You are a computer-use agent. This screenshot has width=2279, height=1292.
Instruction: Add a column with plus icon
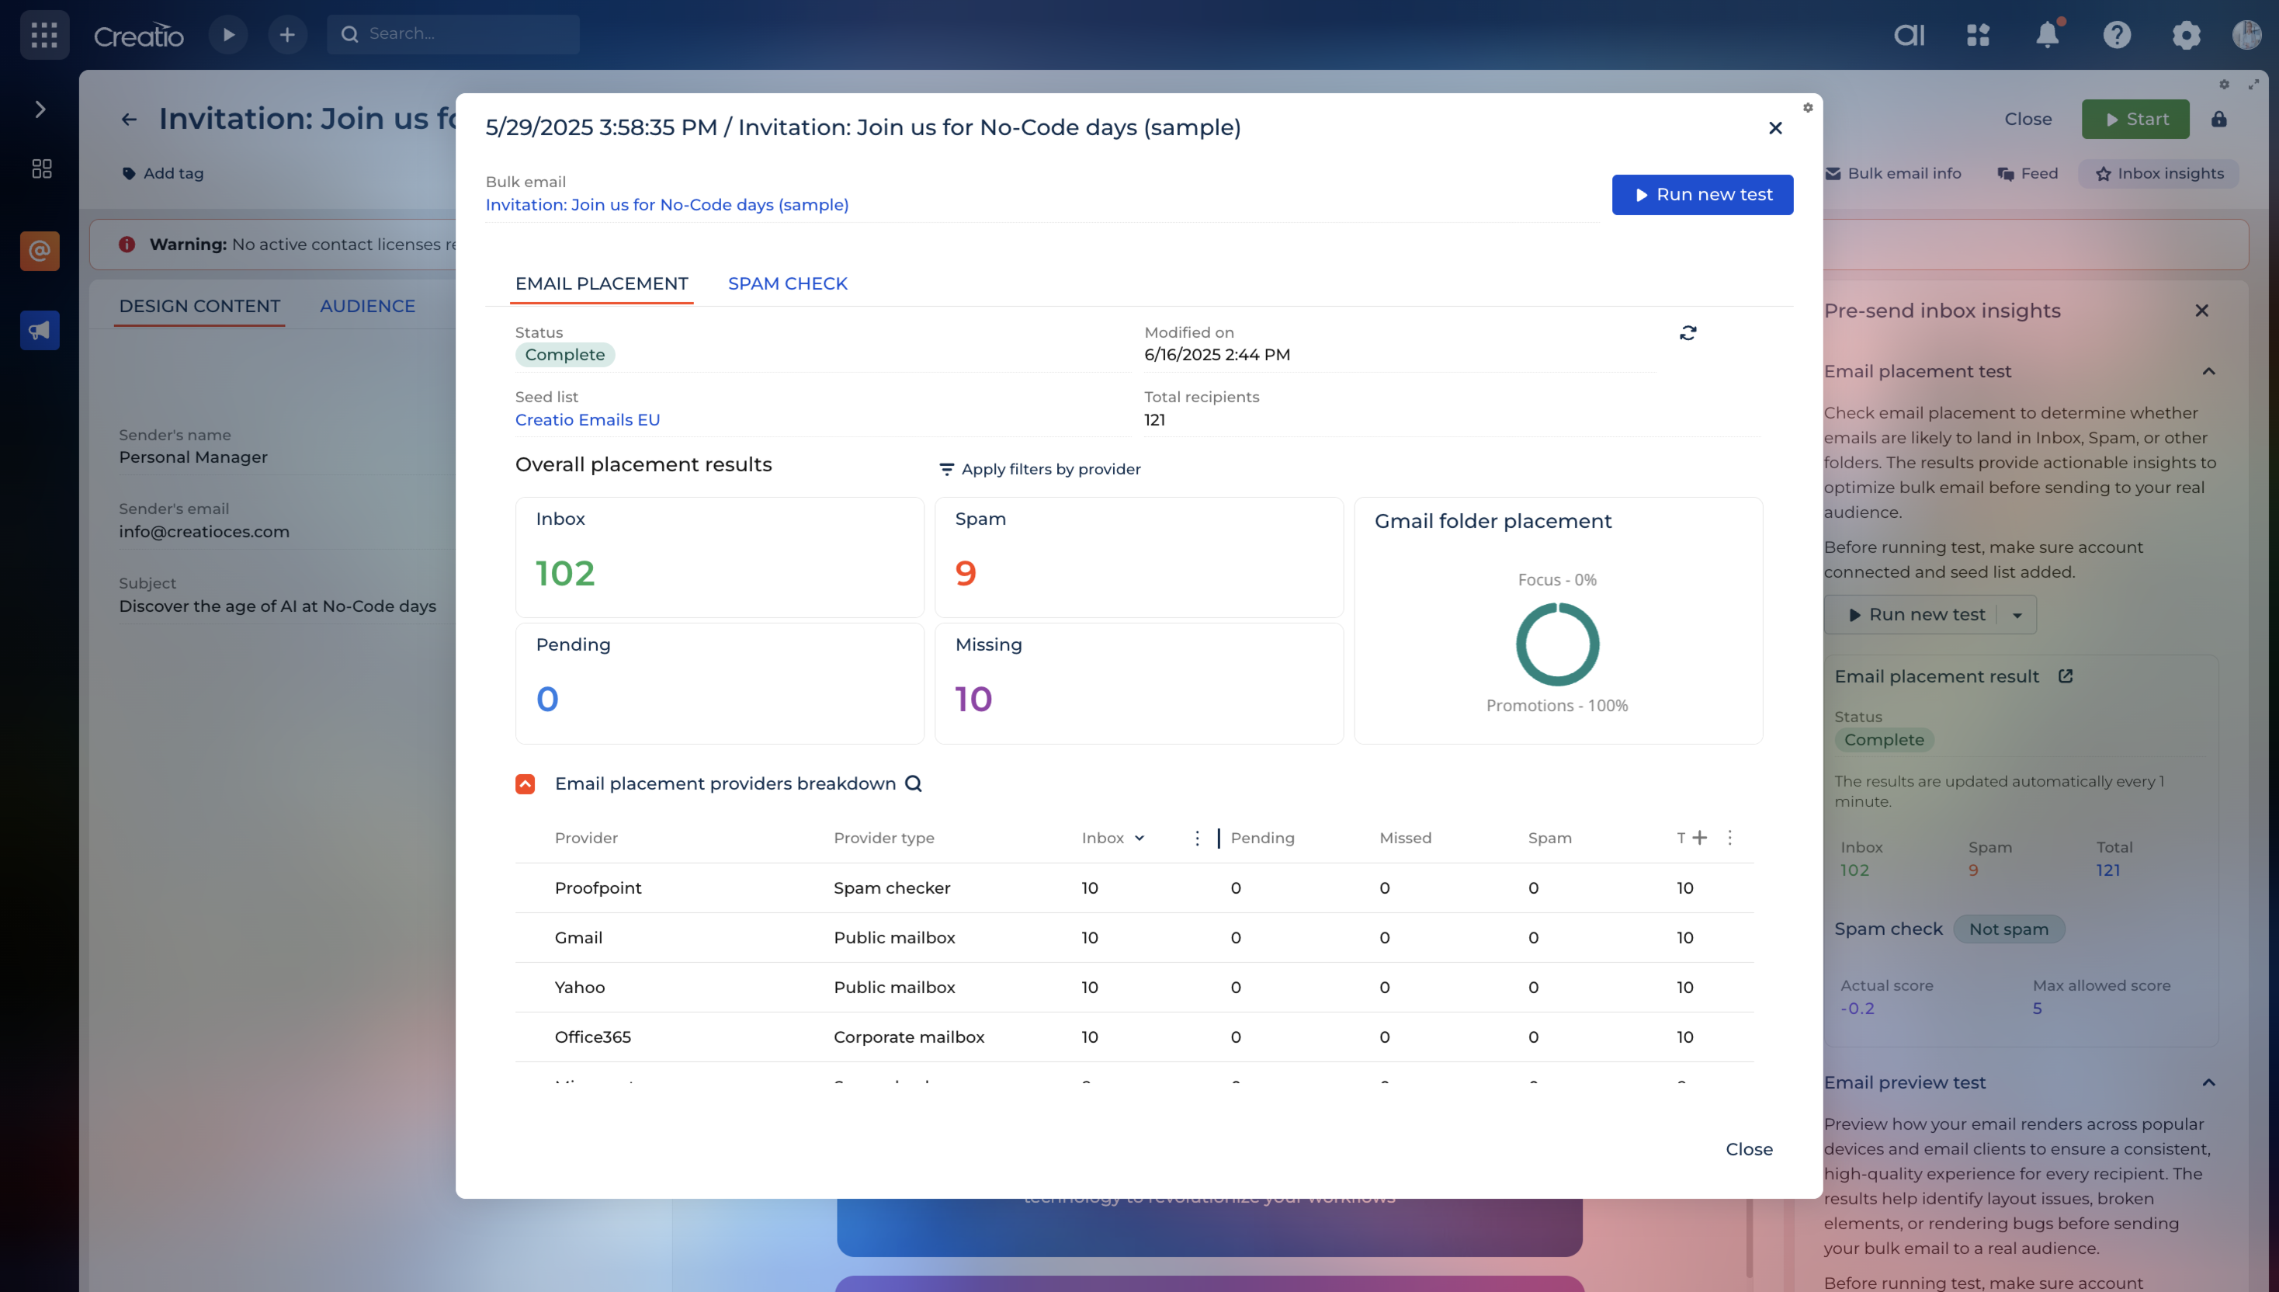[1699, 838]
